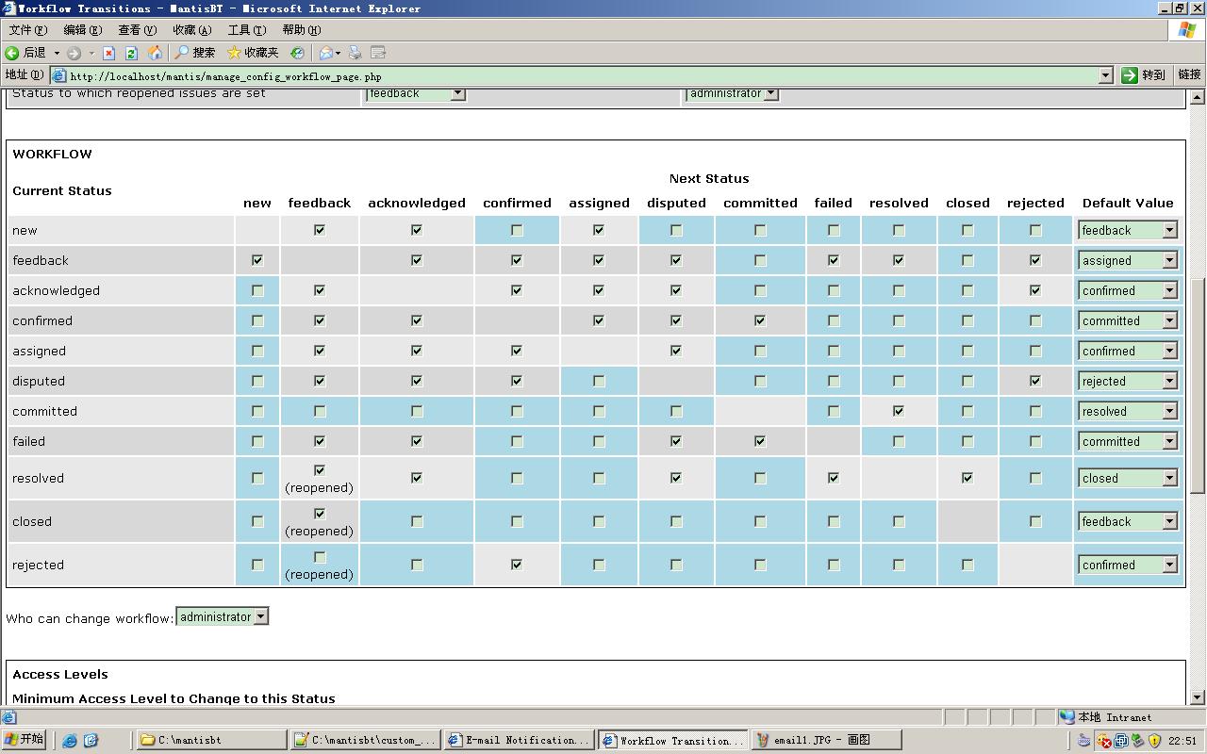Viewport: 1207px width, 754px height.
Task: Click the History toolbar icon
Action: (x=298, y=53)
